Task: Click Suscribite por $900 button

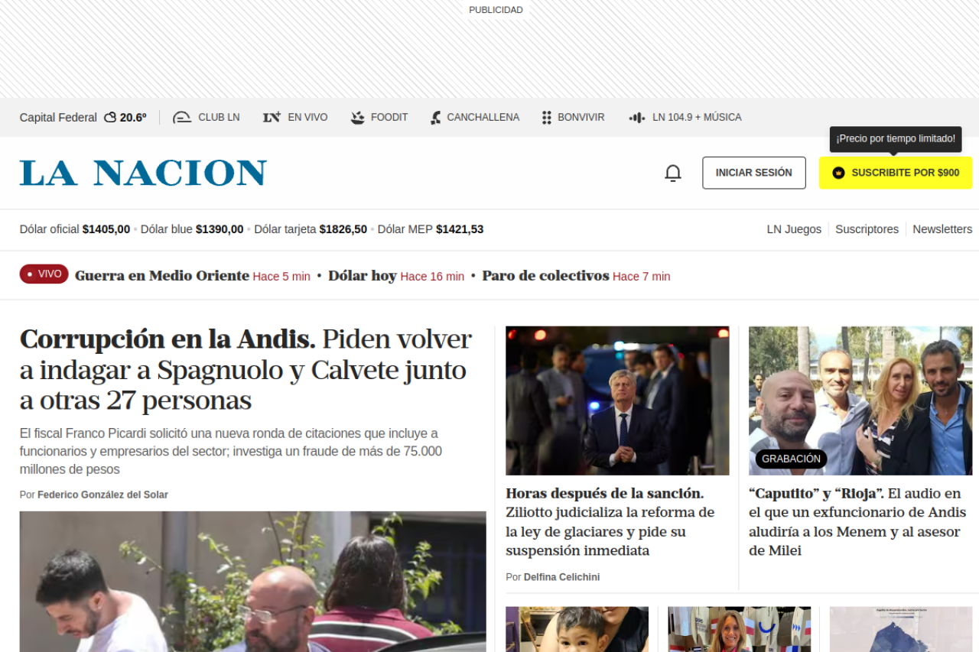Action: 896,173
